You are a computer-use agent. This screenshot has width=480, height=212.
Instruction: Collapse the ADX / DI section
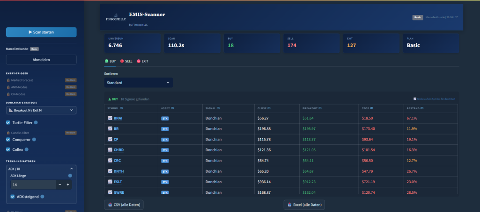[71, 168]
